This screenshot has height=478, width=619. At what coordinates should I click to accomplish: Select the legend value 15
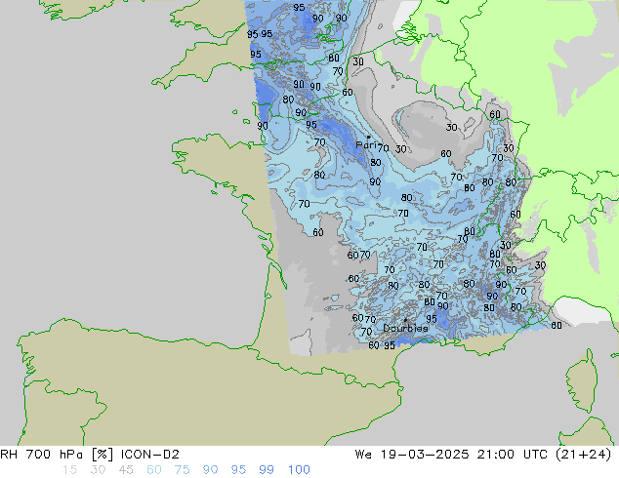point(69,470)
